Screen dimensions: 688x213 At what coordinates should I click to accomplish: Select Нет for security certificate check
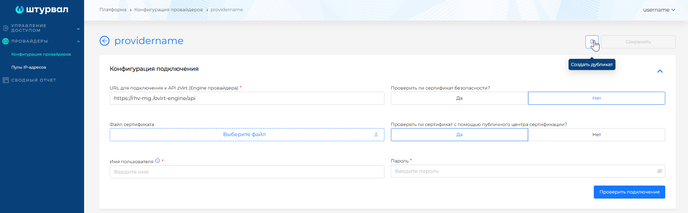click(596, 98)
